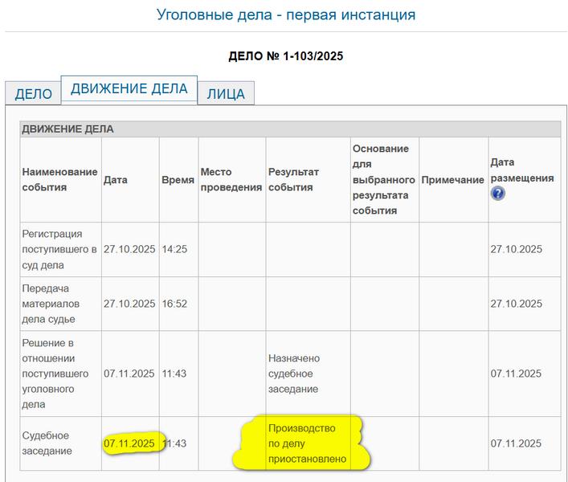Click the Место проведения column header
This screenshot has width=568, height=482.
coord(231,179)
